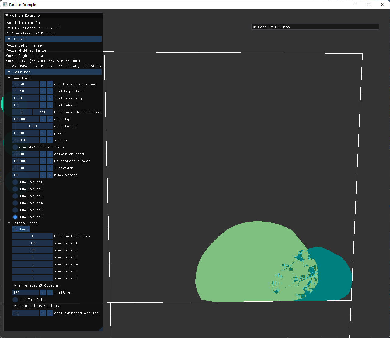Screen dimensions: 390x338
Task: Select simulation6 radio button
Action: pyautogui.click(x=15, y=217)
